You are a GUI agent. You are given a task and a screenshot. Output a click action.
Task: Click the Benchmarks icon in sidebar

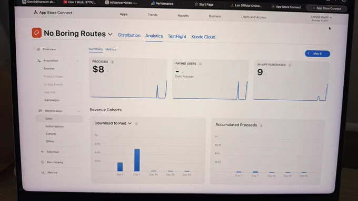pyautogui.click(x=43, y=162)
